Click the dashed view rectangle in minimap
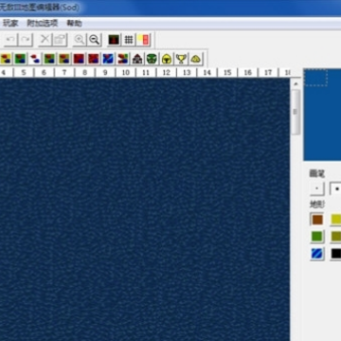 (315, 78)
